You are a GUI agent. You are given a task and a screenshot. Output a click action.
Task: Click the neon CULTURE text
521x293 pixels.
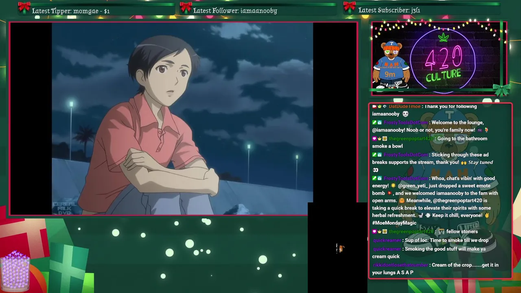coord(443,75)
